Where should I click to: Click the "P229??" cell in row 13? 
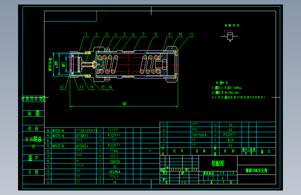point(114,146)
